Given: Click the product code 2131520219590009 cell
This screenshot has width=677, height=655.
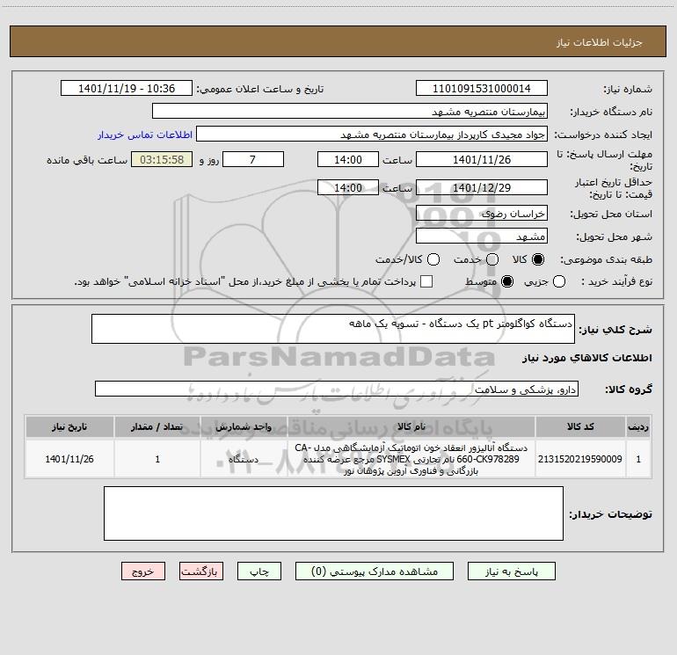Looking at the screenshot, I should tap(580, 459).
